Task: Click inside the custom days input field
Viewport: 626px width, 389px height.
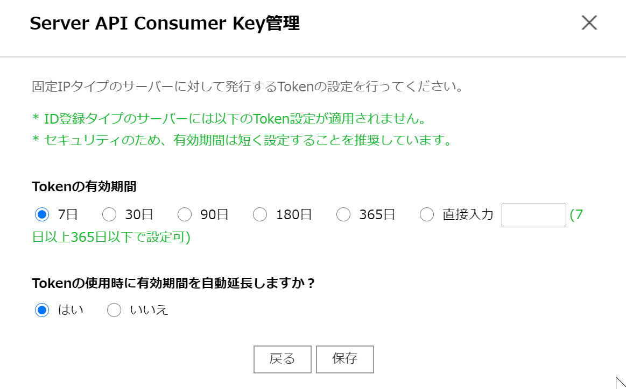Action: coord(533,215)
